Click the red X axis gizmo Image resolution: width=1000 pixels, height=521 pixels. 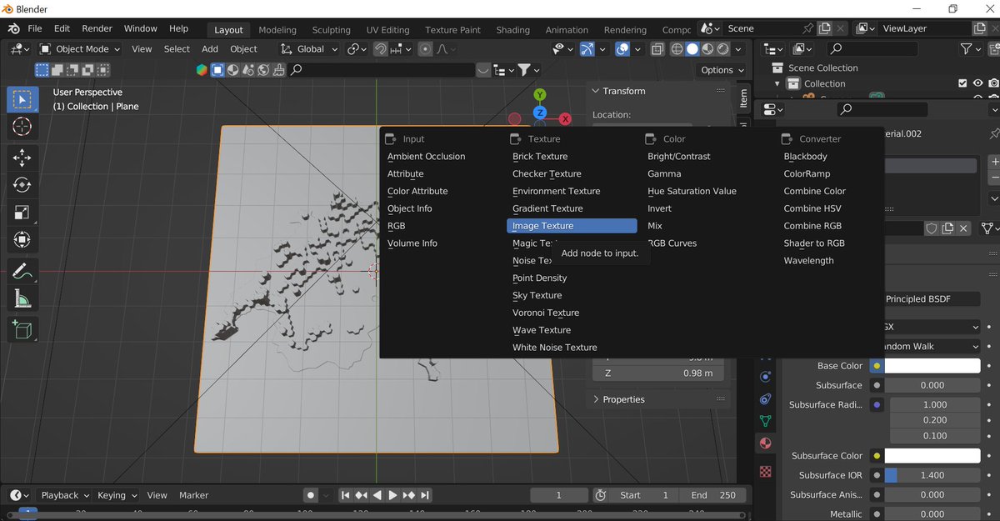click(565, 119)
